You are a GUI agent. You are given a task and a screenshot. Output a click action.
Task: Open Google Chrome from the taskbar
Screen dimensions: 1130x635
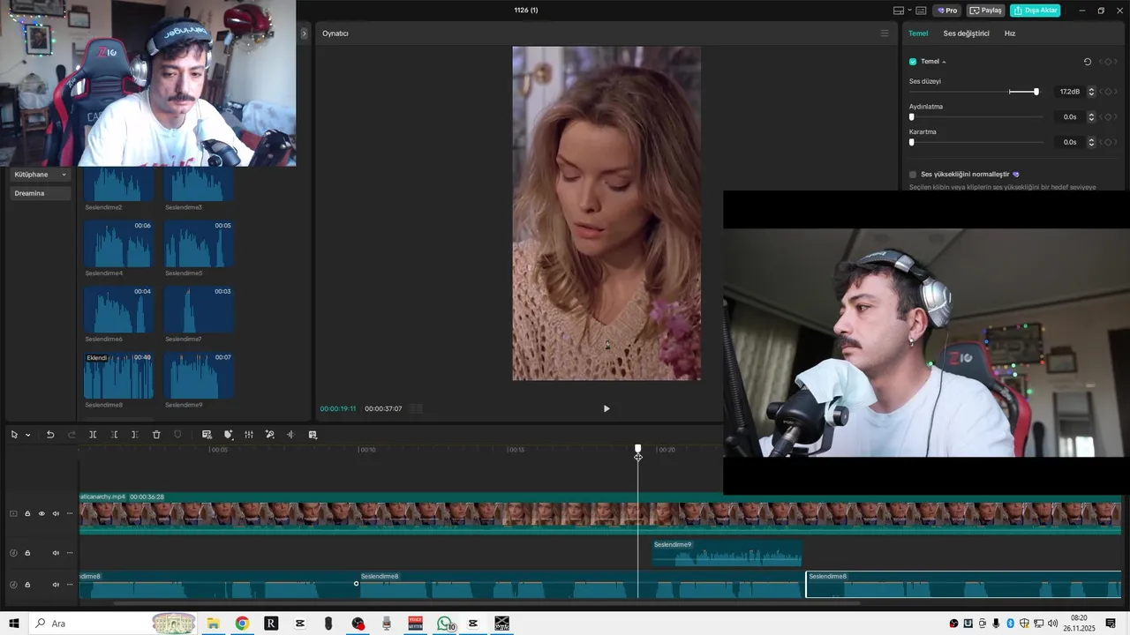point(242,624)
